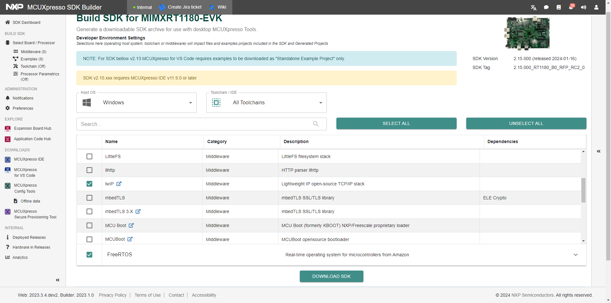
Task: Click the language translate icon in header
Action: click(533, 7)
